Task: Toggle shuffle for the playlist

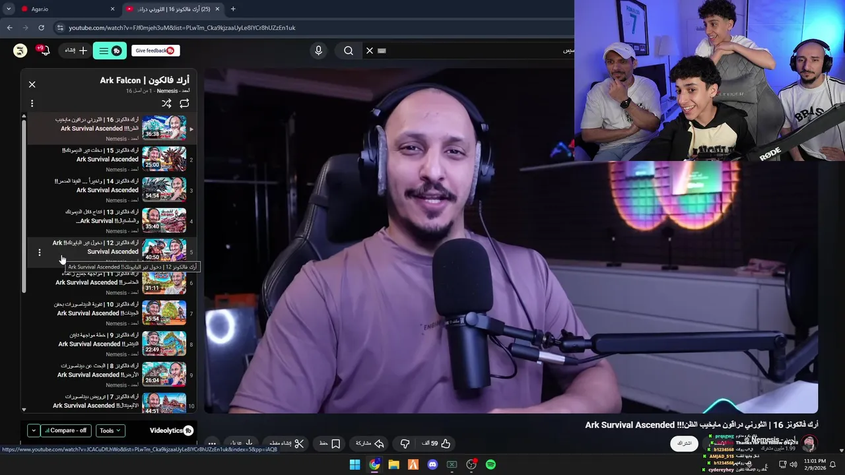Action: [166, 104]
